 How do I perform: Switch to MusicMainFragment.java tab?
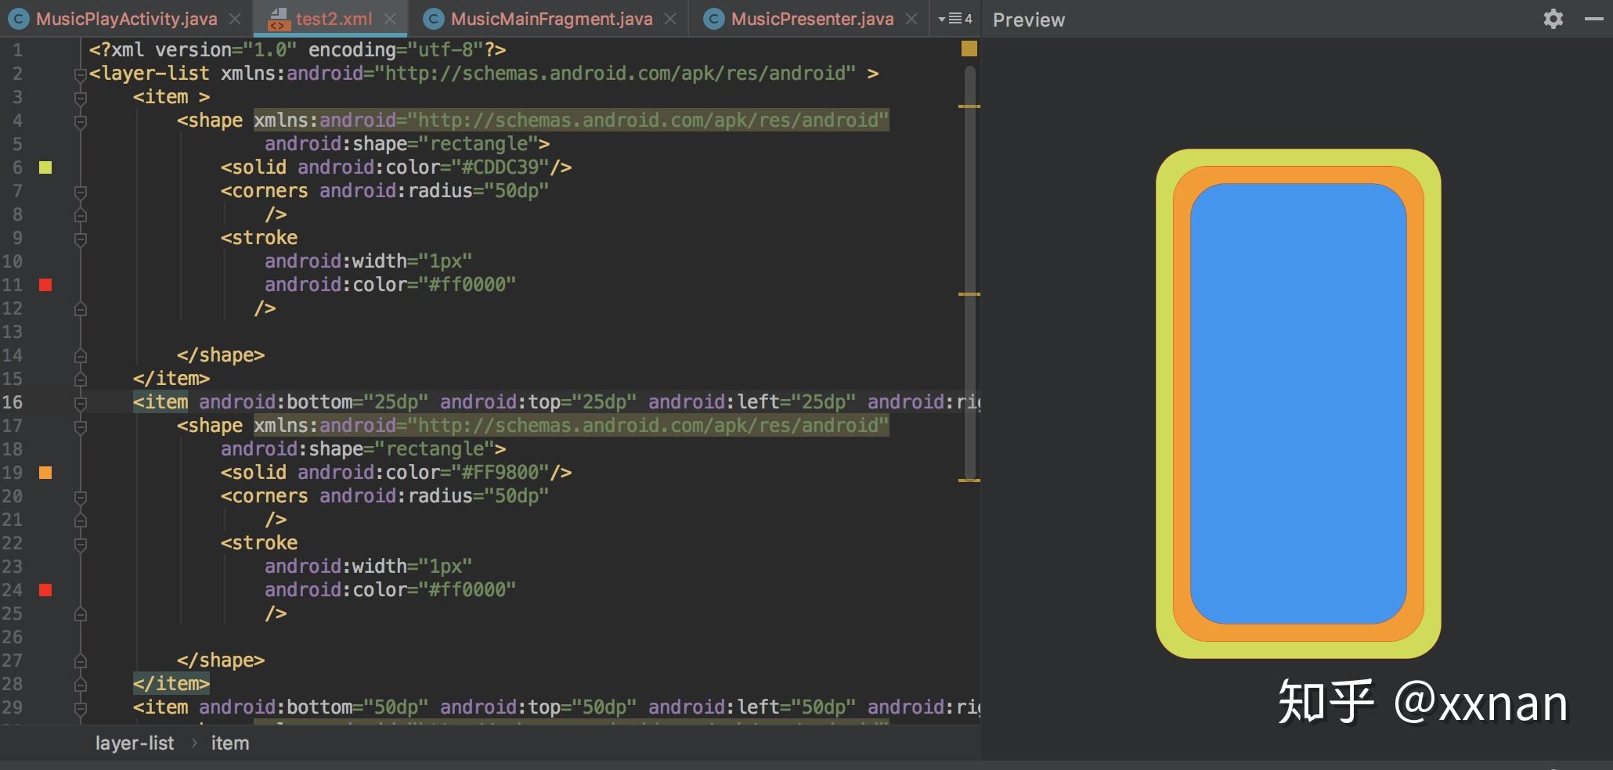click(551, 19)
